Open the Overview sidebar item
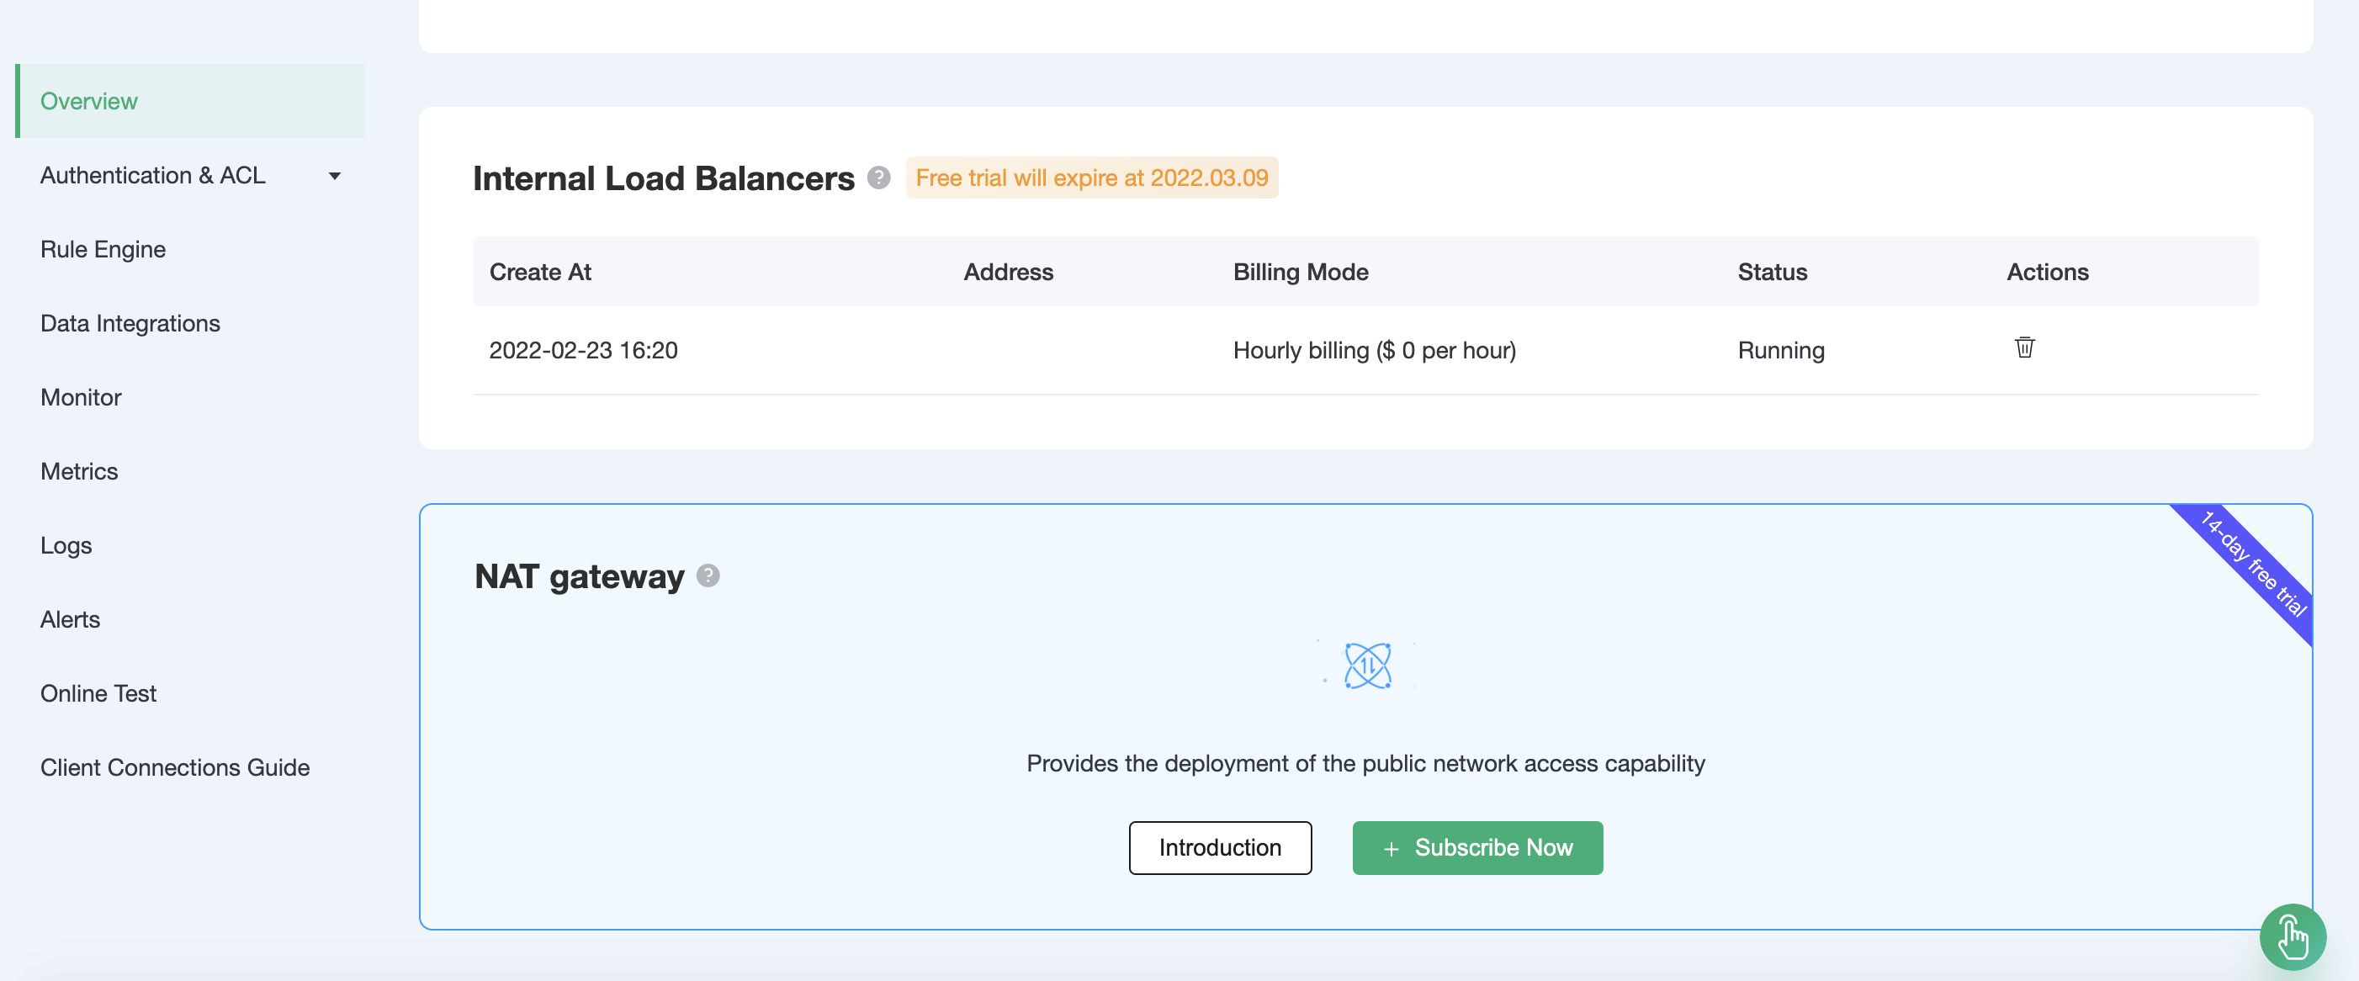Screen dimensions: 2359x981 [x=190, y=101]
